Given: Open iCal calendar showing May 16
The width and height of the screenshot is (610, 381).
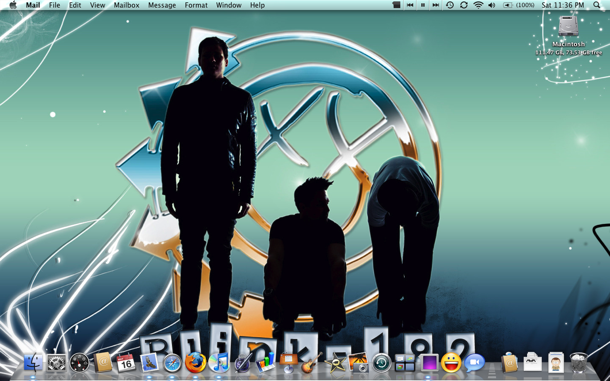Looking at the screenshot, I should 126,363.
